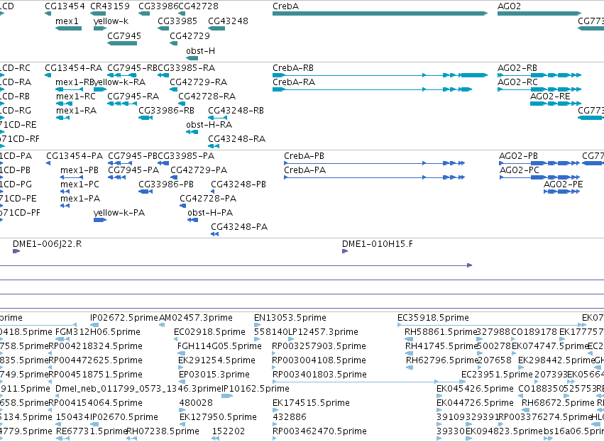Select the CG33986-RB transcript
Viewport: 604px width, 442px height.
[x=145, y=118]
